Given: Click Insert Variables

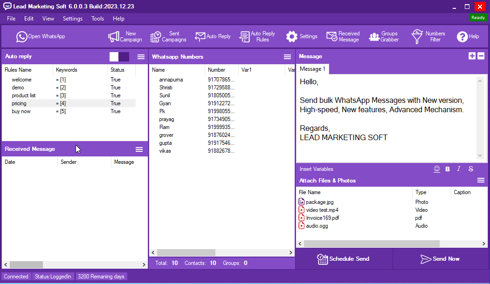Looking at the screenshot, I should (x=316, y=169).
